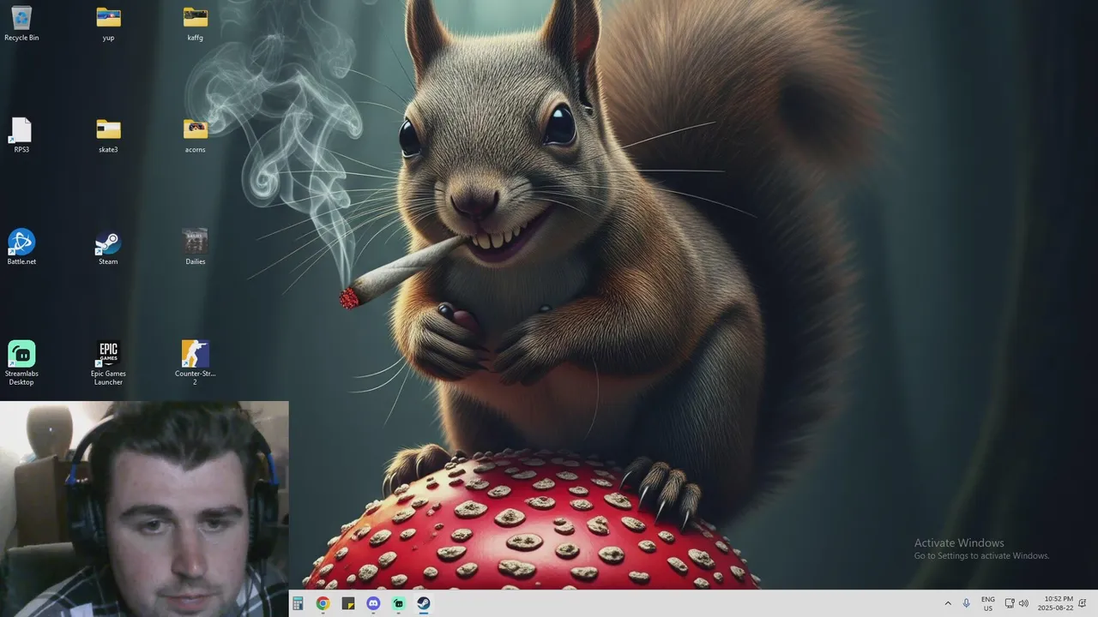1098x617 pixels.
Task: Expand the hidden system tray icons
Action: 948,603
